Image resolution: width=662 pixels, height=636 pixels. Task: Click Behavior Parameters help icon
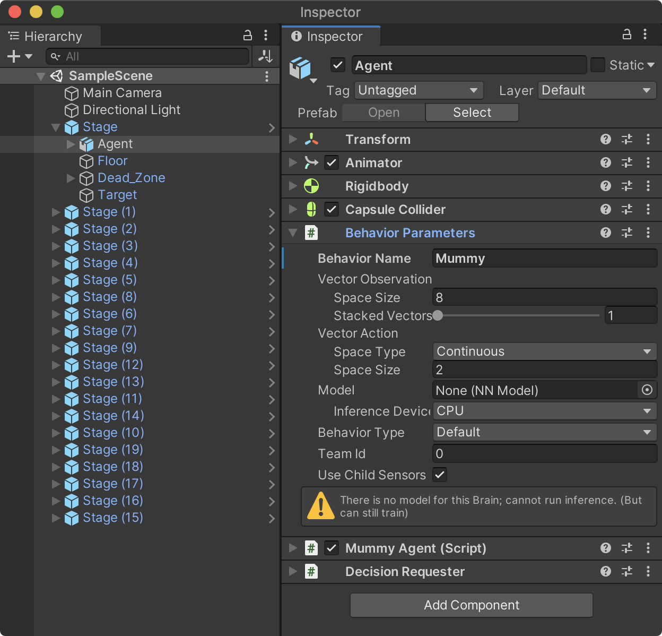pyautogui.click(x=606, y=233)
